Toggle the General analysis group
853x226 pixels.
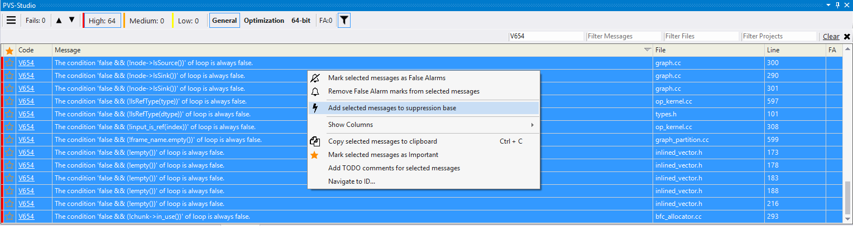pyautogui.click(x=224, y=21)
